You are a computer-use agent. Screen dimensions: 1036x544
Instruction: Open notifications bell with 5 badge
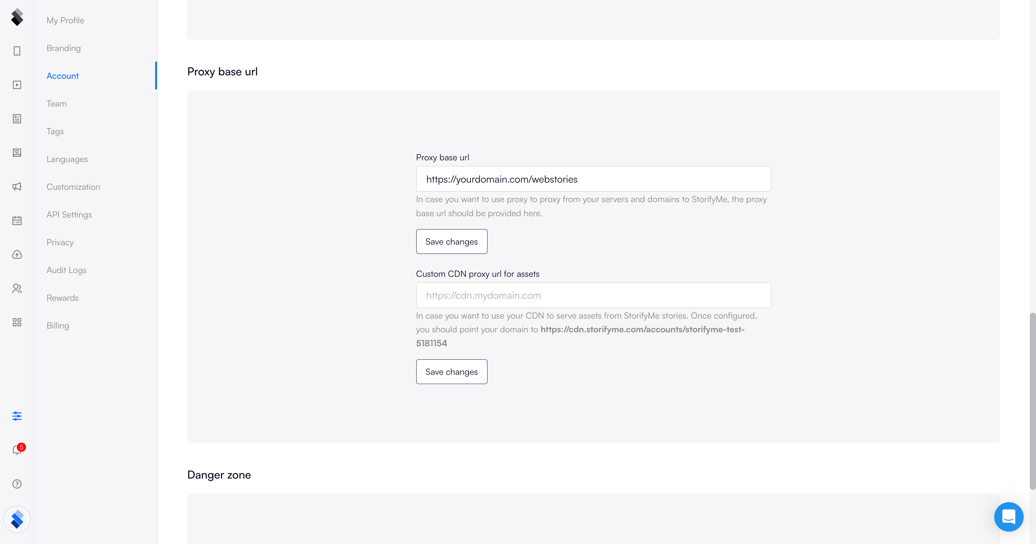[17, 449]
